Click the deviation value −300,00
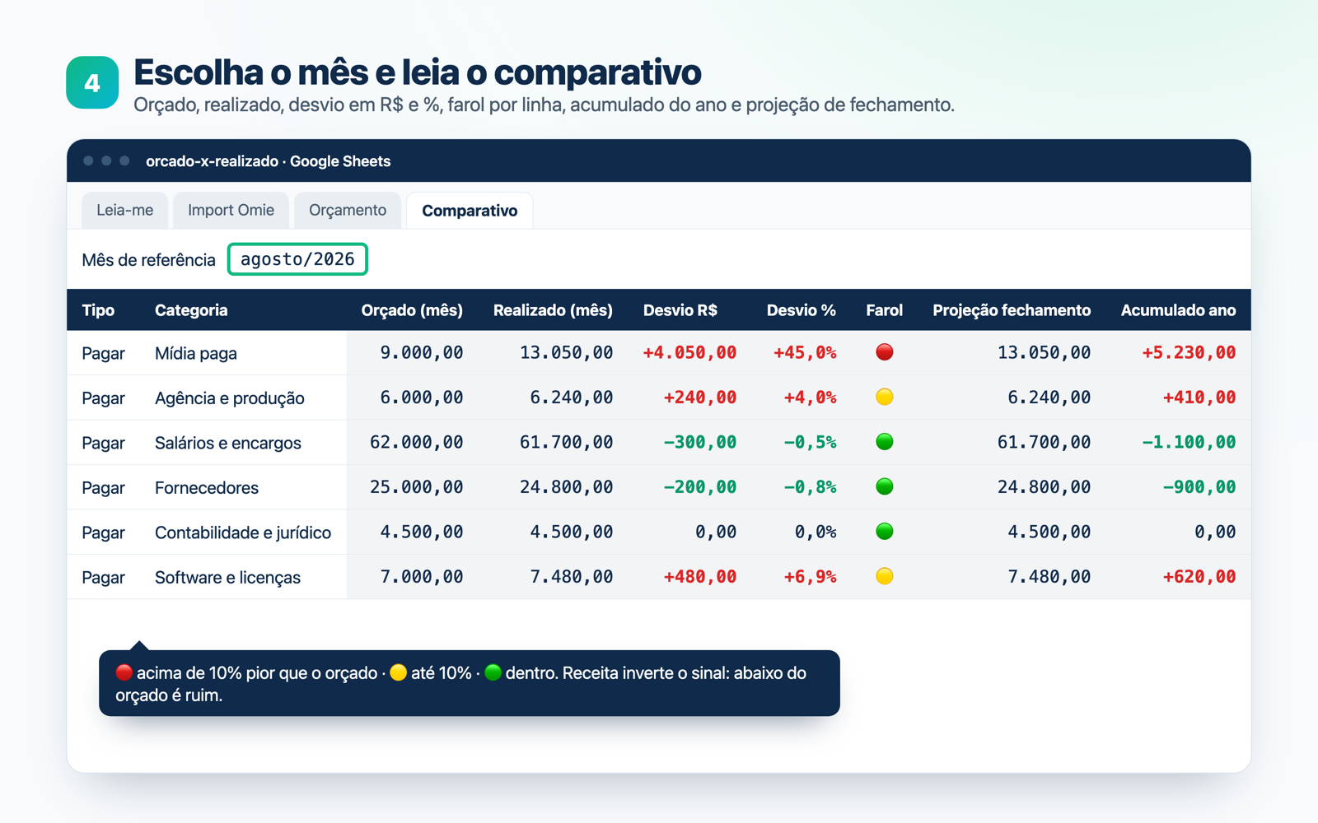 (700, 443)
